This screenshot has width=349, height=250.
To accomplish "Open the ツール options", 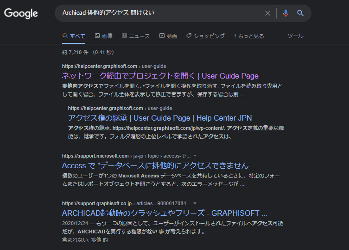I will point(295,36).
